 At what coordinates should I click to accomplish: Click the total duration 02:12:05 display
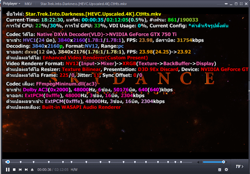[x=61, y=170]
